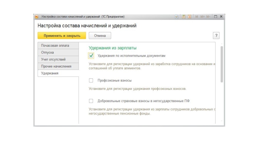
Task: Click the Применить и закрыть button
Action: 62,36
